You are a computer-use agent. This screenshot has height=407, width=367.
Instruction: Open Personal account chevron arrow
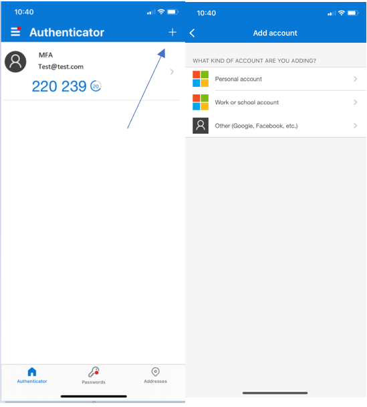coord(356,79)
